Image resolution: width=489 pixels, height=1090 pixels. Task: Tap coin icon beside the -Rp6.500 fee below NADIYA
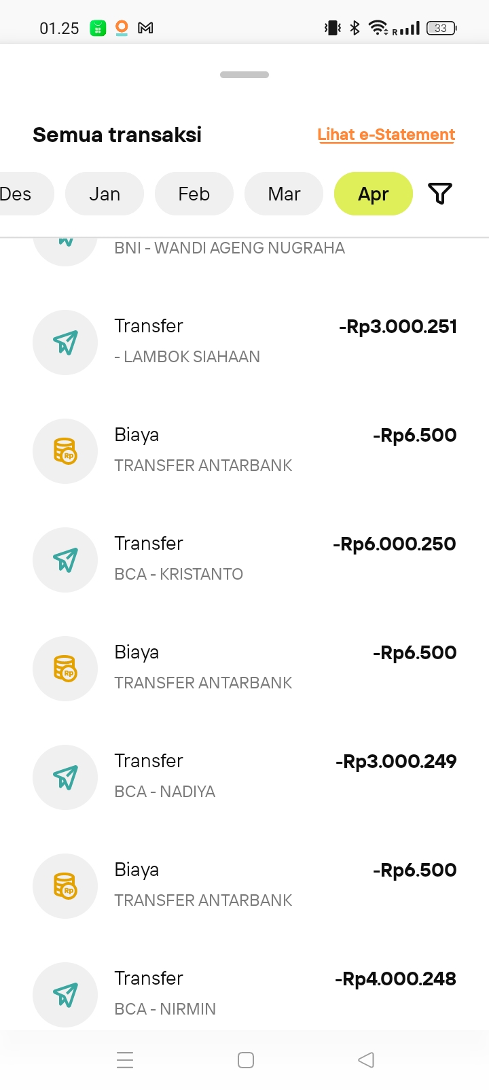[65, 886]
